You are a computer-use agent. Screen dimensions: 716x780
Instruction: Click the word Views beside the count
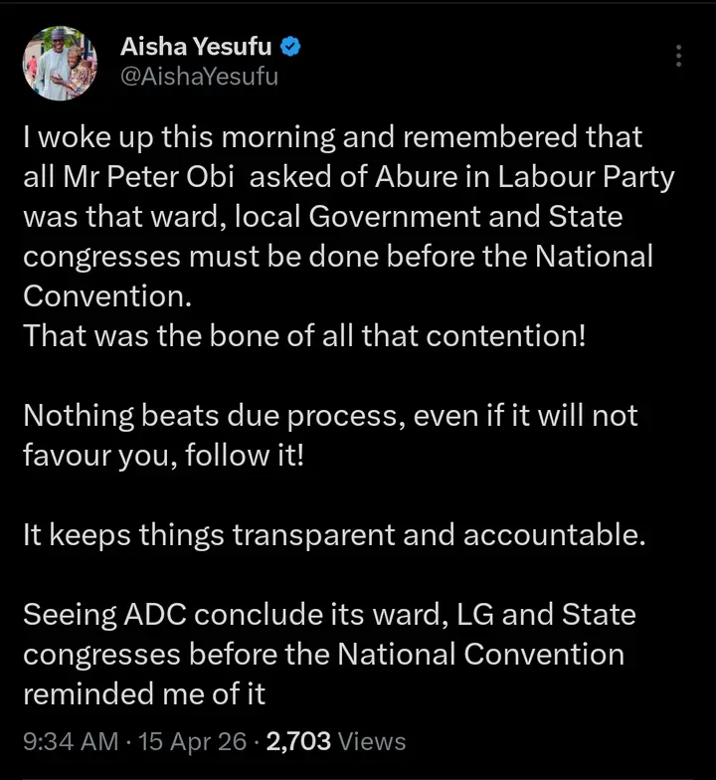point(372,741)
